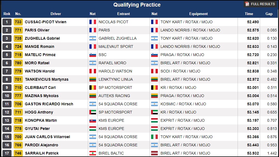The width and height of the screenshot is (279, 157).
Task: Click Peru flag next to WATSON Harold
Action: tap(93, 71)
